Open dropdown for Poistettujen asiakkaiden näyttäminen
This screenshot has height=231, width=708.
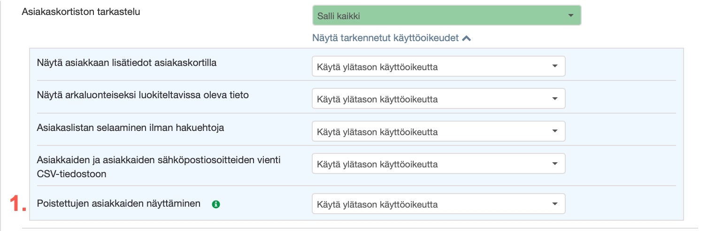[438, 204]
